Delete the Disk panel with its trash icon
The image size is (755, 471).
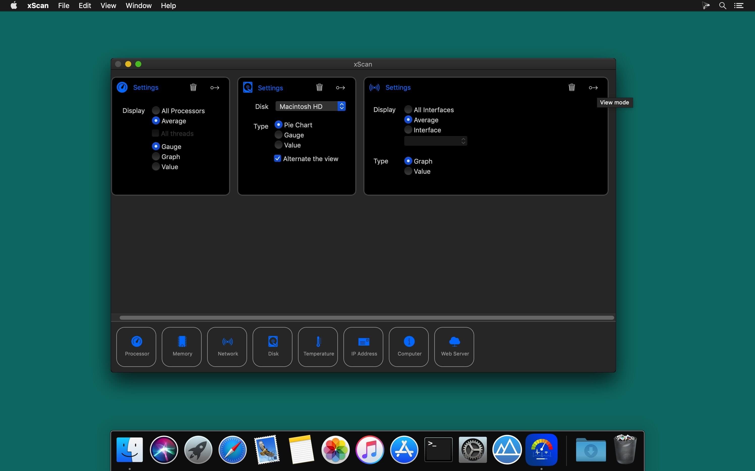pyautogui.click(x=319, y=87)
